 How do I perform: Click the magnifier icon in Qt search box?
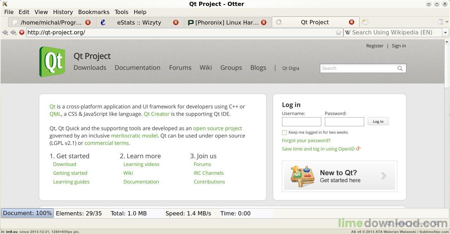pyautogui.click(x=400, y=68)
